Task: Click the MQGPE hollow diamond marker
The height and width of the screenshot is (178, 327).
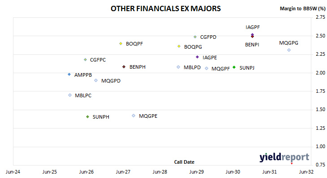Action: pyautogui.click(x=133, y=116)
